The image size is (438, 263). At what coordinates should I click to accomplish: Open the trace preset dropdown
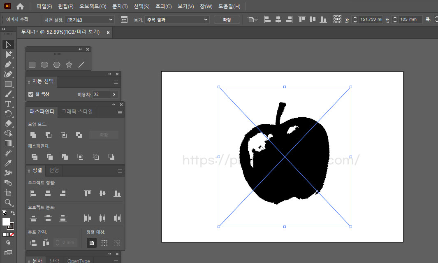tap(90, 20)
